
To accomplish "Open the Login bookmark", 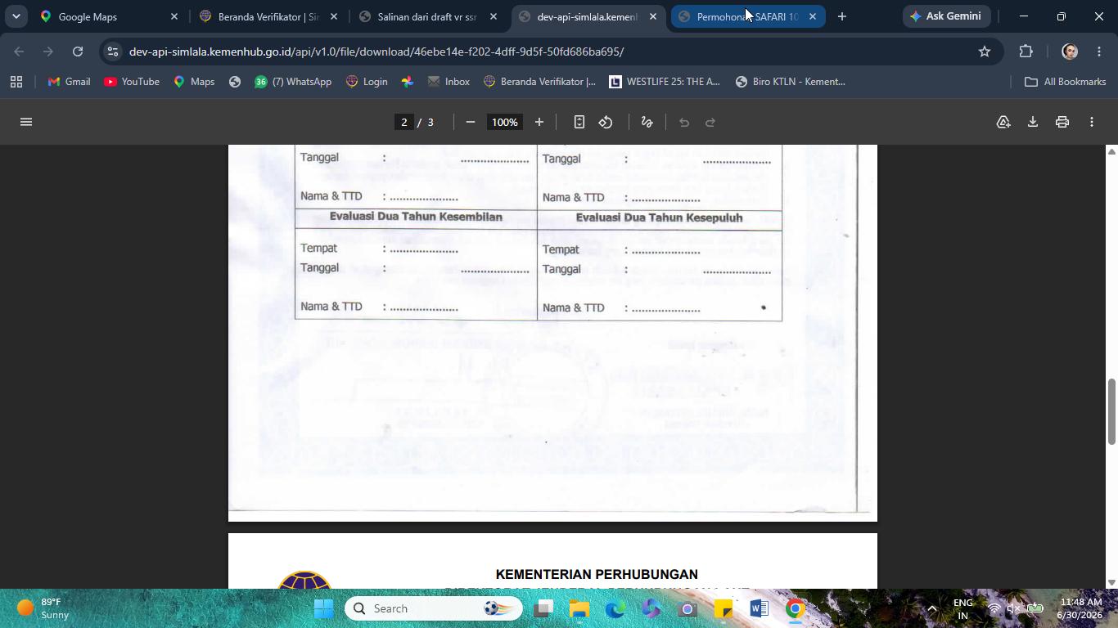I will 367,82.
